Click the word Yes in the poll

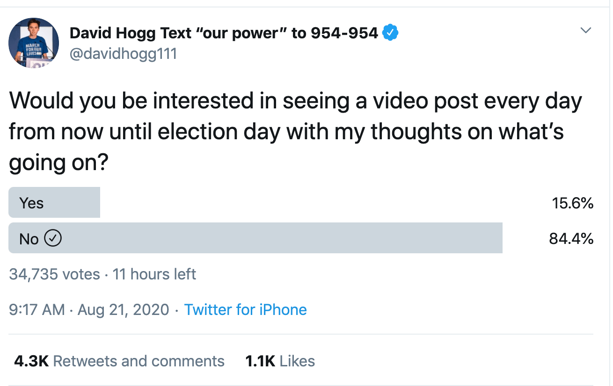[31, 203]
